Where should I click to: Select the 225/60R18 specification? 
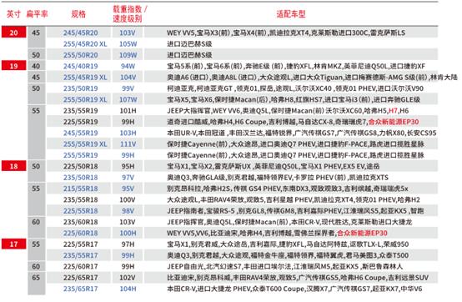point(80,233)
